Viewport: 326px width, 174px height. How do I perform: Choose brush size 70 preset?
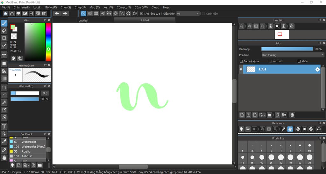(x=309, y=159)
